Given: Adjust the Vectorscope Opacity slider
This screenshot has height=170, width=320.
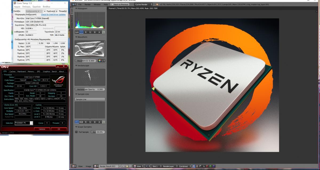Looking at the screenshot, I should point(90,89).
